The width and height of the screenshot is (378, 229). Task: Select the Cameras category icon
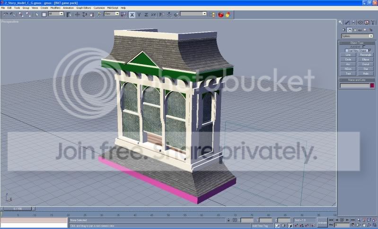tap(360, 30)
